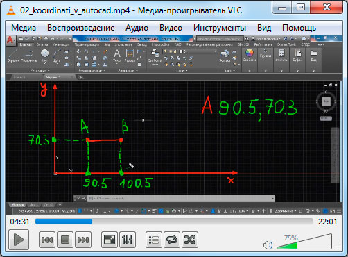Click the elapsed time label 04:31
The height and width of the screenshot is (257, 348).
tap(20, 222)
